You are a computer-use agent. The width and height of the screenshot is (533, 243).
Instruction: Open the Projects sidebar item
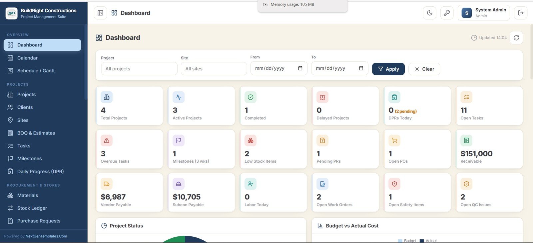[x=42, y=95]
